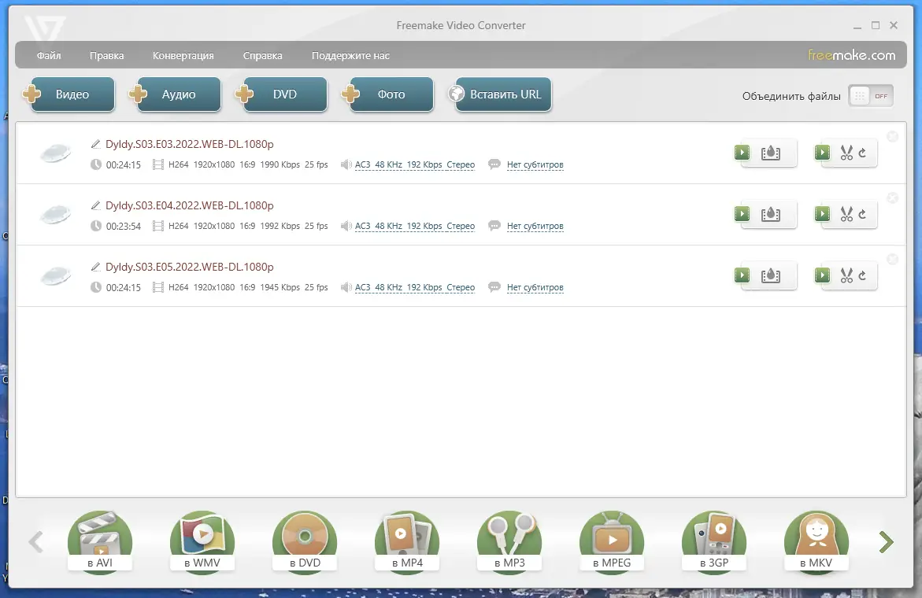
Task: Rename E04 file via pencil icon
Action: click(95, 205)
